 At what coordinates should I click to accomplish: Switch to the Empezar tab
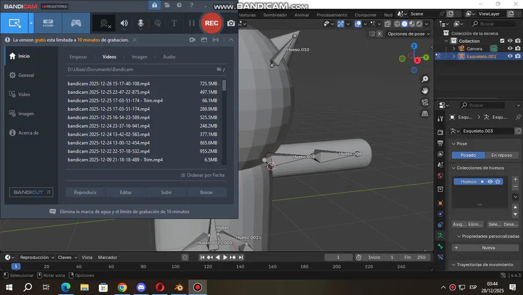pos(78,57)
